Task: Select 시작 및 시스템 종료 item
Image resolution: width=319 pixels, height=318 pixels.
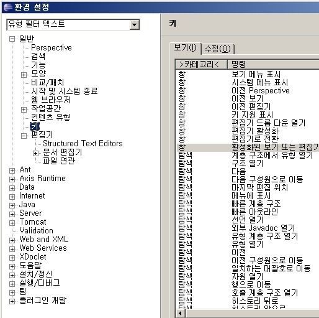Action: 65,91
